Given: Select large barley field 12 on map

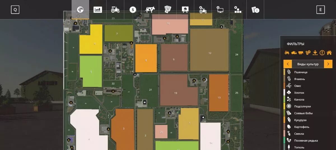Looking at the screenshot, I should (209, 50).
